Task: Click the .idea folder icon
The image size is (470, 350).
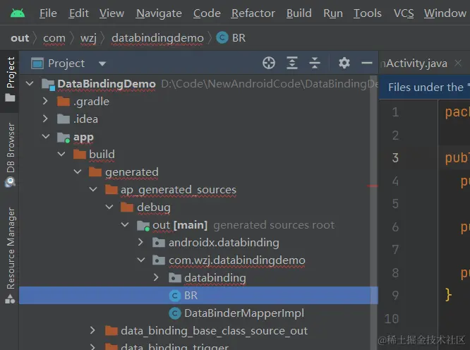Action: tap(64, 119)
